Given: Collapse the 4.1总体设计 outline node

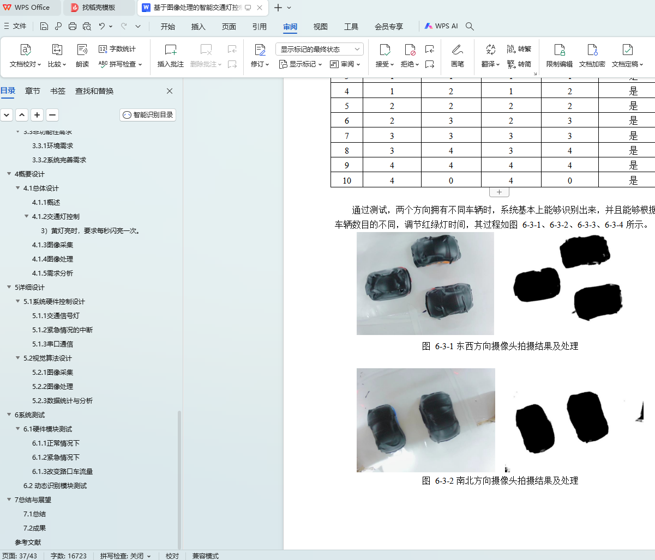Looking at the screenshot, I should pyautogui.click(x=17, y=188).
